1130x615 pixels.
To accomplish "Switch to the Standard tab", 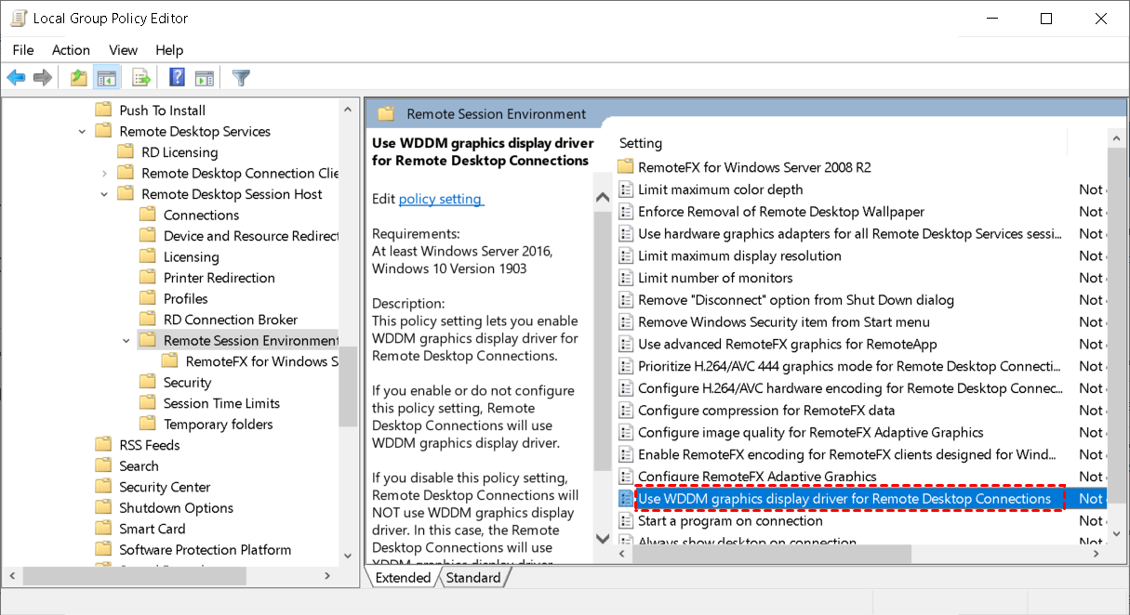I will [x=473, y=578].
